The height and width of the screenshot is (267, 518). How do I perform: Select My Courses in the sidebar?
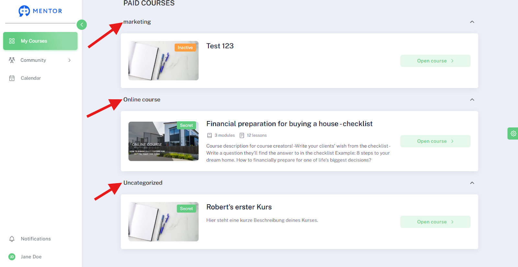tap(40, 41)
